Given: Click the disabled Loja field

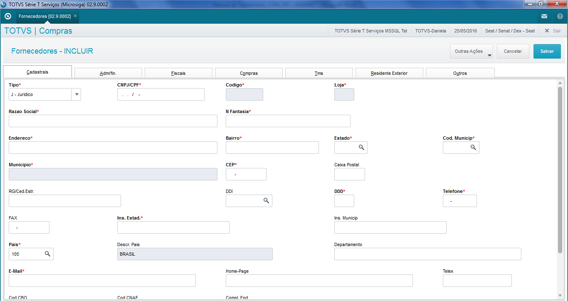Looking at the screenshot, I should coord(344,94).
